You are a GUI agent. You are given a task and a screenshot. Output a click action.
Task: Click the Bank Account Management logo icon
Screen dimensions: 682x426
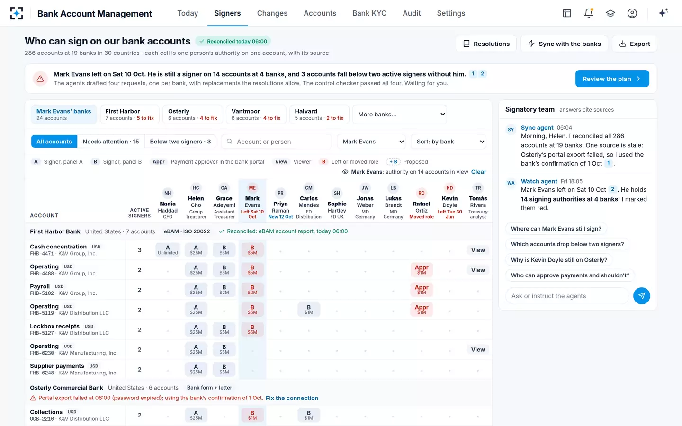tap(17, 13)
